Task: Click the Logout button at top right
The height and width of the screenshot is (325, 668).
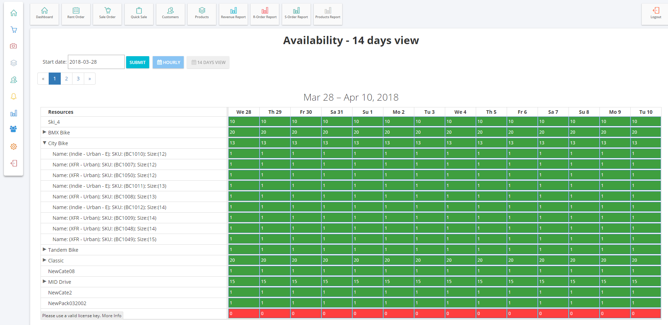Action: (x=656, y=14)
